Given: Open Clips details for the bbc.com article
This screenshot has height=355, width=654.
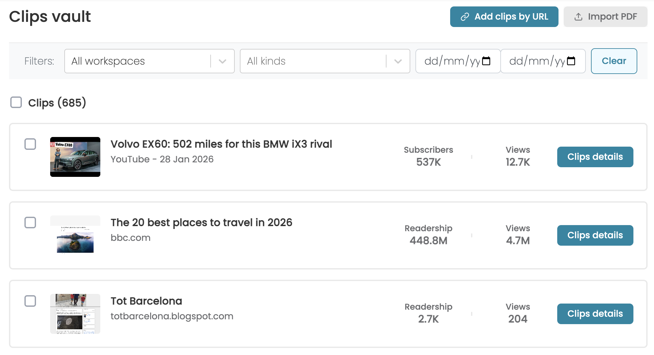Looking at the screenshot, I should (595, 235).
